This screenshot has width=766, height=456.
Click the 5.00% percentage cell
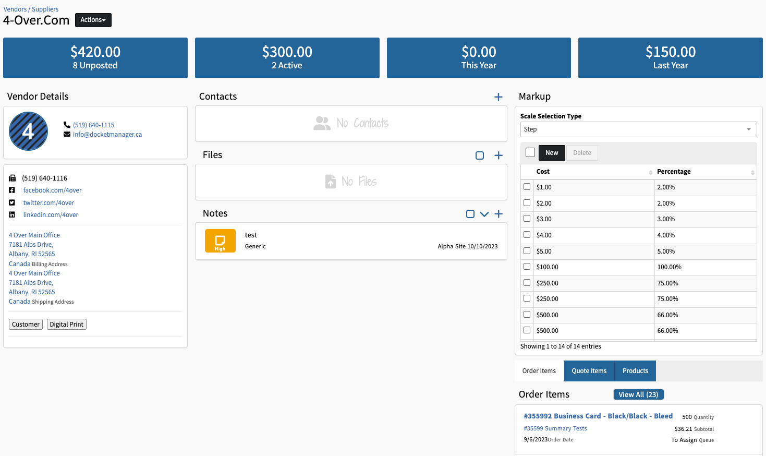coord(706,251)
